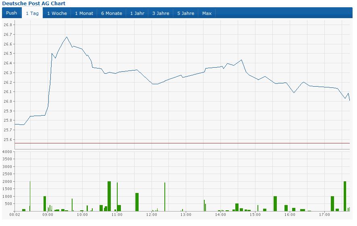357x226 pixels.
Task: Click the 4000 volume axis label
Action: point(7,152)
